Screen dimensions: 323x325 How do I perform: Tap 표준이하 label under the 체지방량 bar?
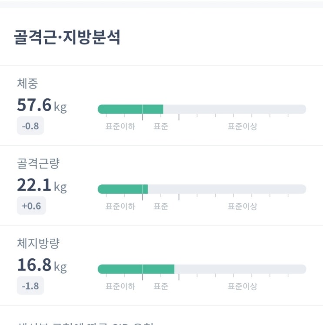pos(120,287)
